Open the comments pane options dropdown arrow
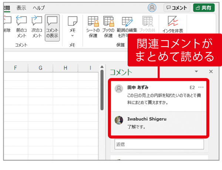Screen dimensions: 222x170 196,72
